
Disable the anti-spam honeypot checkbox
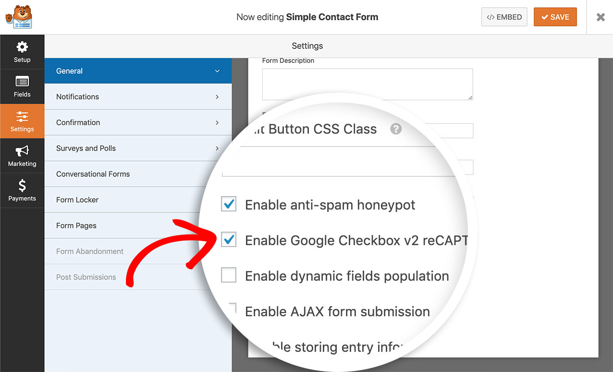pyautogui.click(x=228, y=204)
